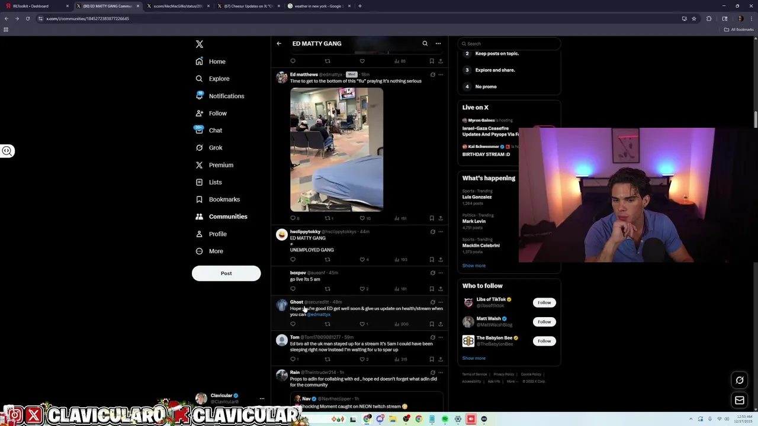Open Bookmarks in the sidebar
The width and height of the screenshot is (758, 426).
(217, 199)
